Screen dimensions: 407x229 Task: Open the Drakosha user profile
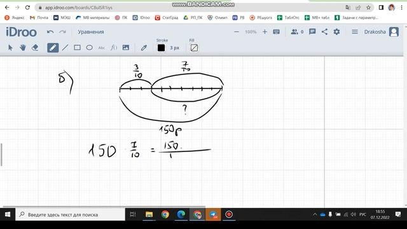382,32
